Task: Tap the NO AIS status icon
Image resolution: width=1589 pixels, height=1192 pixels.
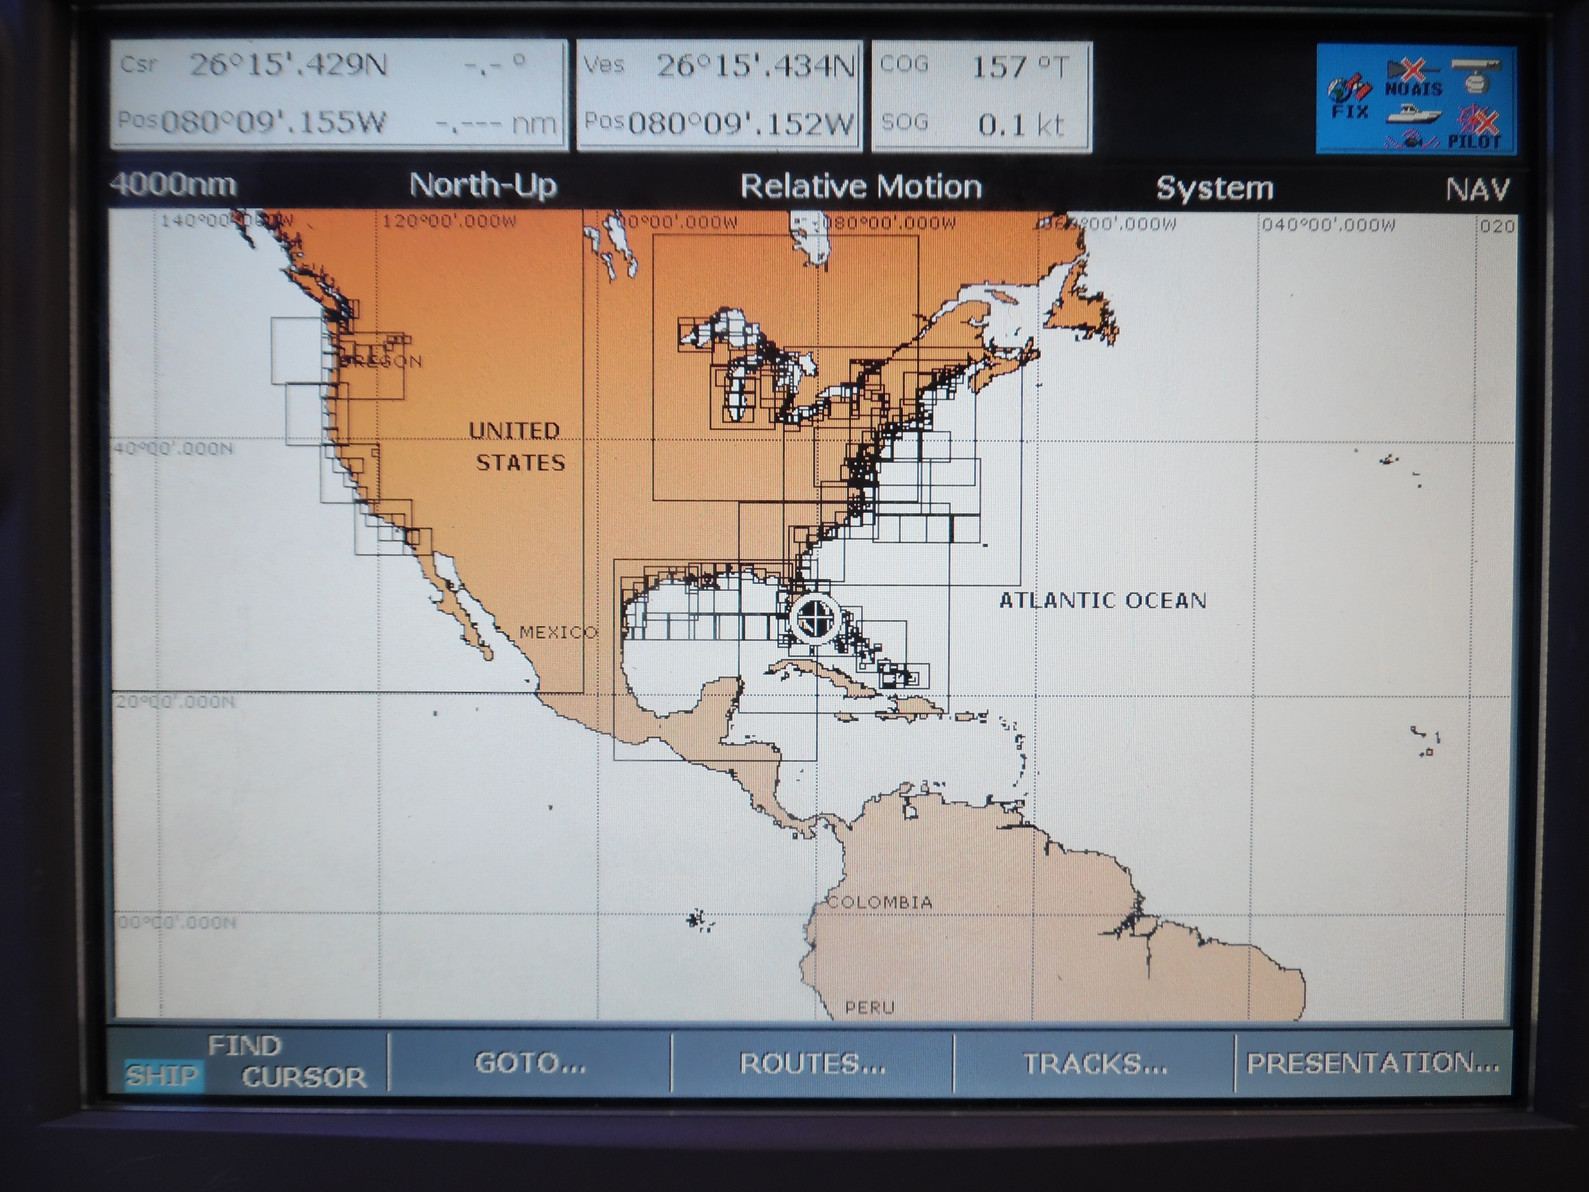Action: tap(1413, 79)
